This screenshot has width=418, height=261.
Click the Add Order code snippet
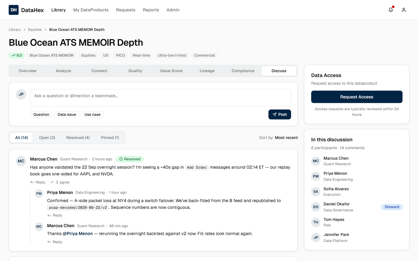(x=197, y=167)
